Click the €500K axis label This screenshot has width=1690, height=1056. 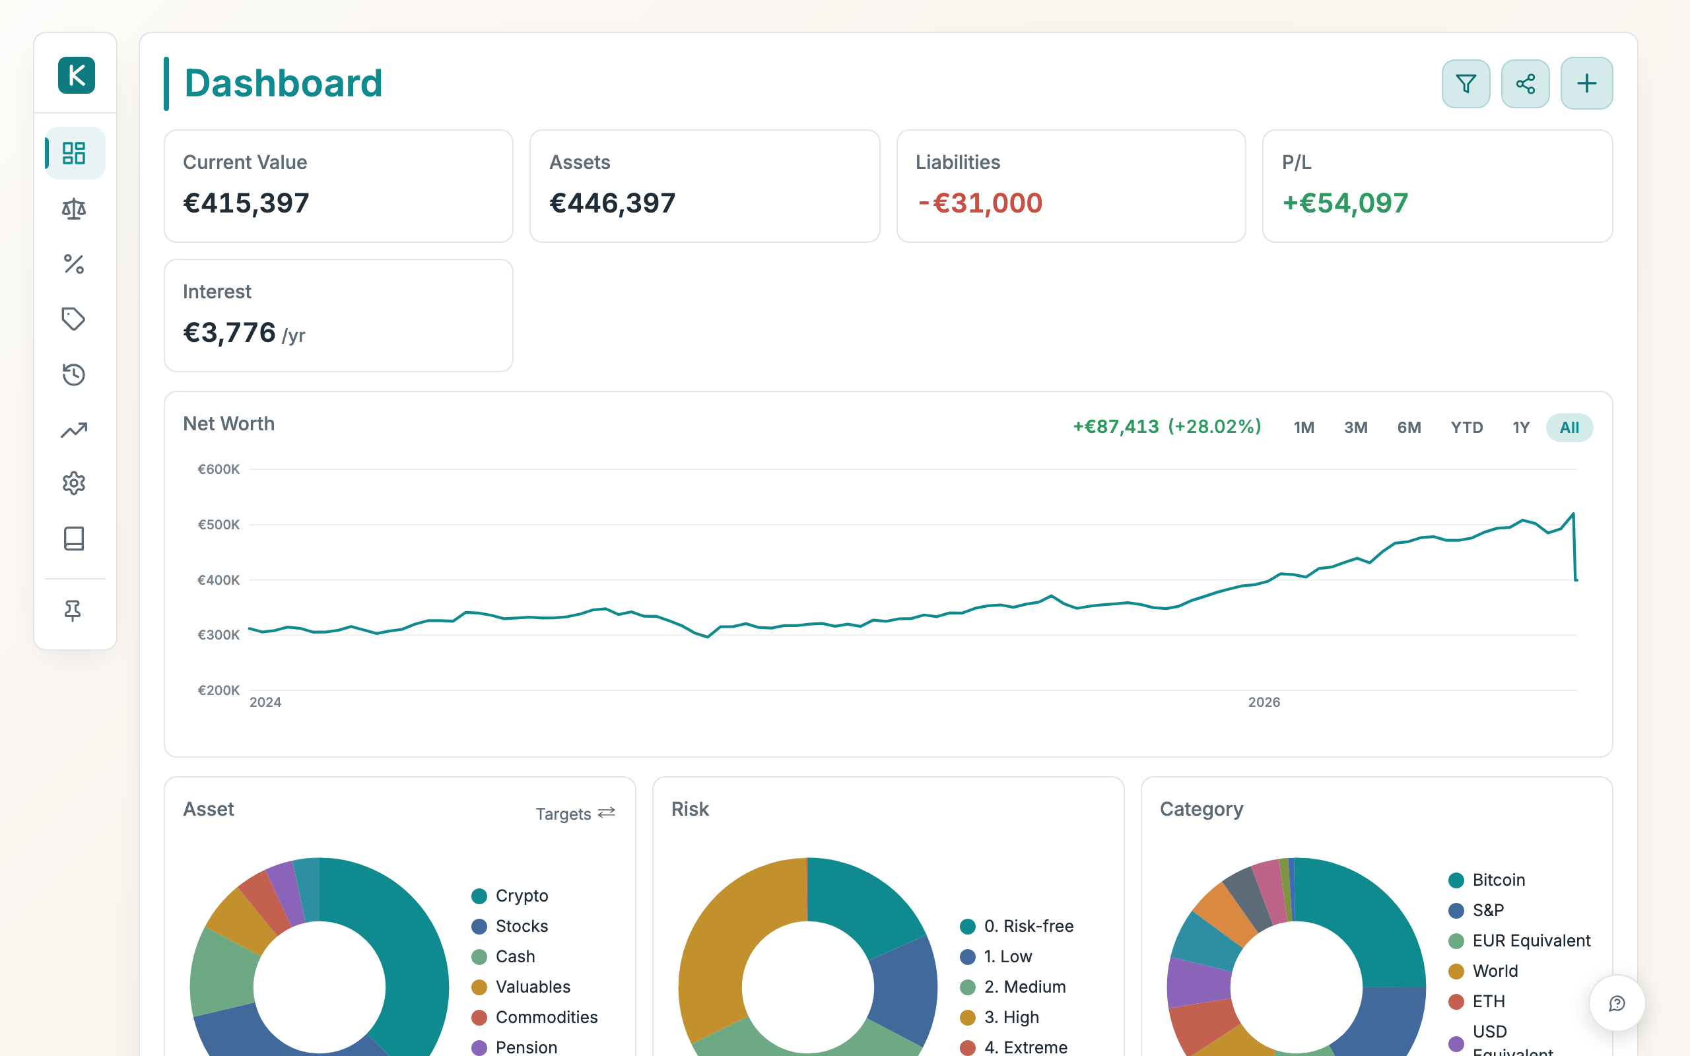pos(219,525)
